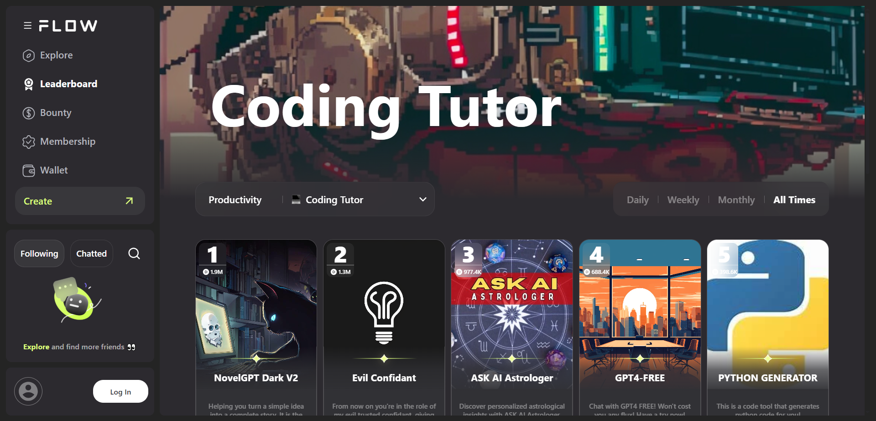876x421 pixels.
Task: Click the user avatar profile icon
Action: tap(28, 391)
